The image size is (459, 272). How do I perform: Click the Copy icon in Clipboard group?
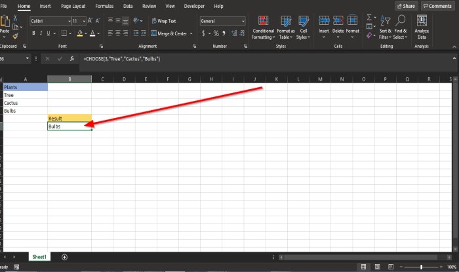point(16,27)
